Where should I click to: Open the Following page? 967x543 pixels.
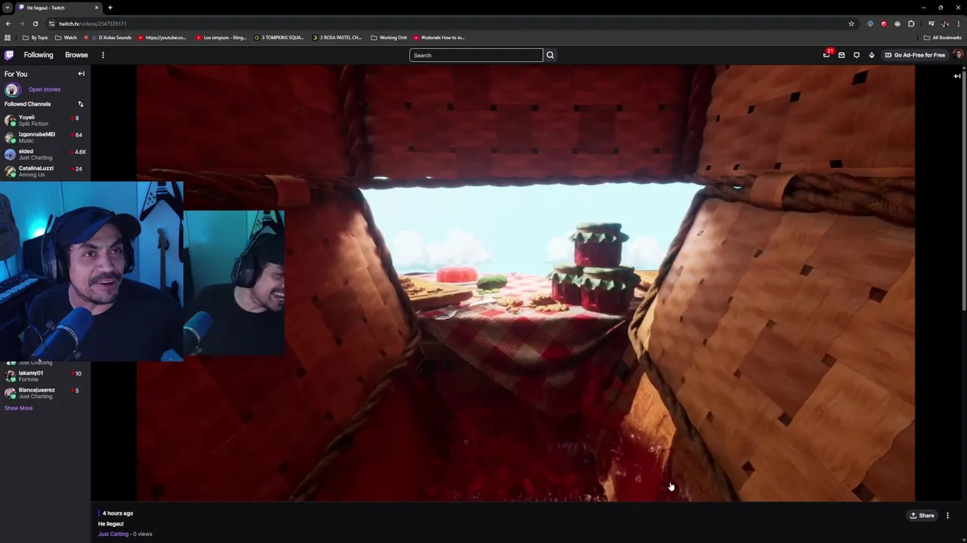[x=39, y=55]
